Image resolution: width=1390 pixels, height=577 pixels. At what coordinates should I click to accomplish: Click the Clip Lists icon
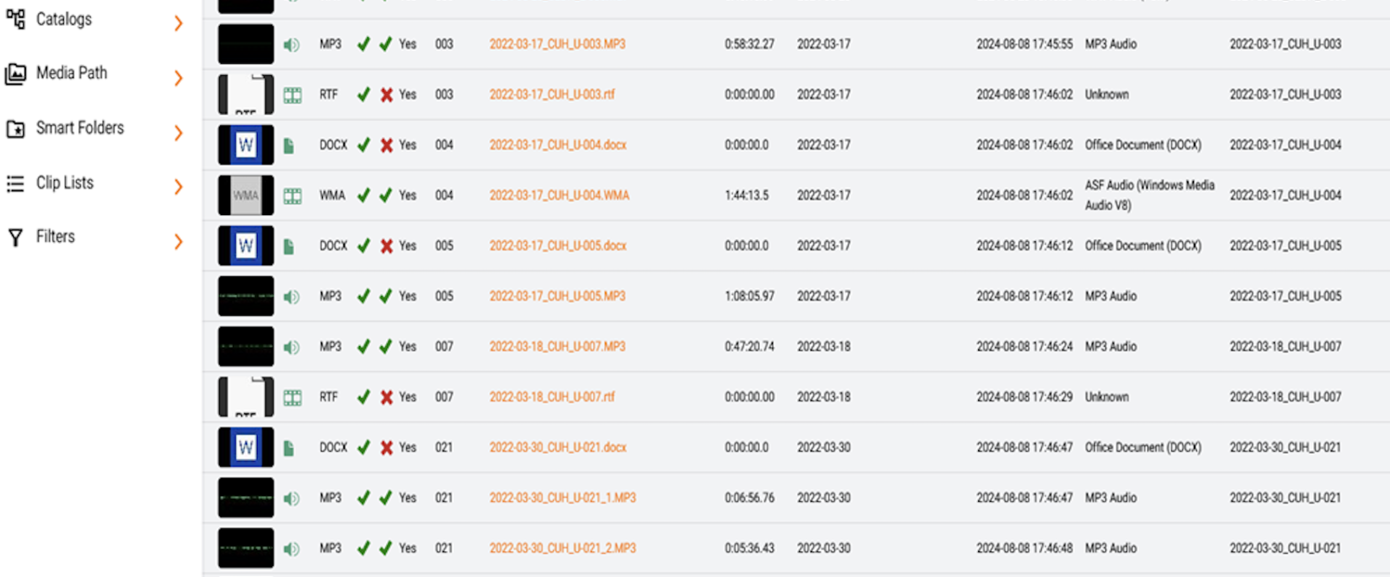tap(15, 183)
